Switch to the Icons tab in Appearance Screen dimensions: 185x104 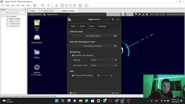pos(82,26)
